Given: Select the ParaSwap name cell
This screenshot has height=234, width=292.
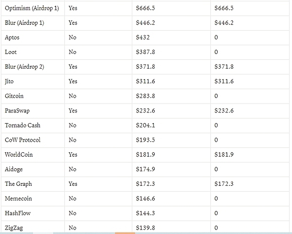Looking at the screenshot, I should click(x=17, y=110).
